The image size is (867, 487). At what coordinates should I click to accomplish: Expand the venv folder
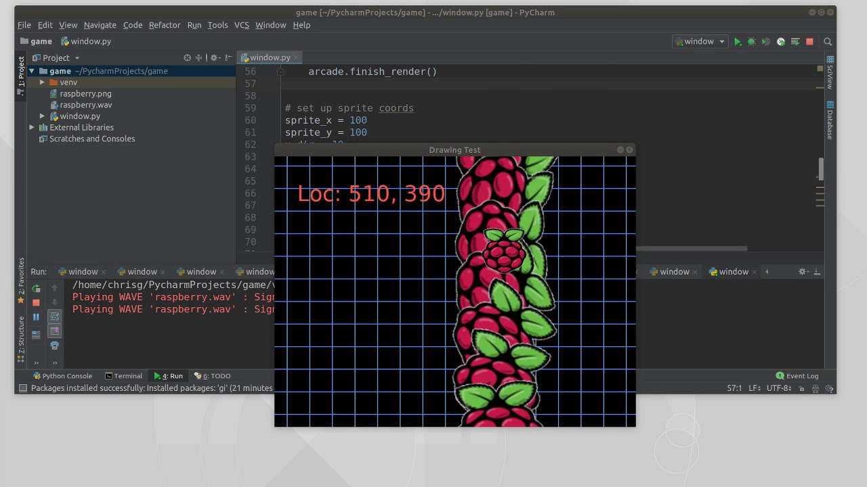click(x=42, y=83)
